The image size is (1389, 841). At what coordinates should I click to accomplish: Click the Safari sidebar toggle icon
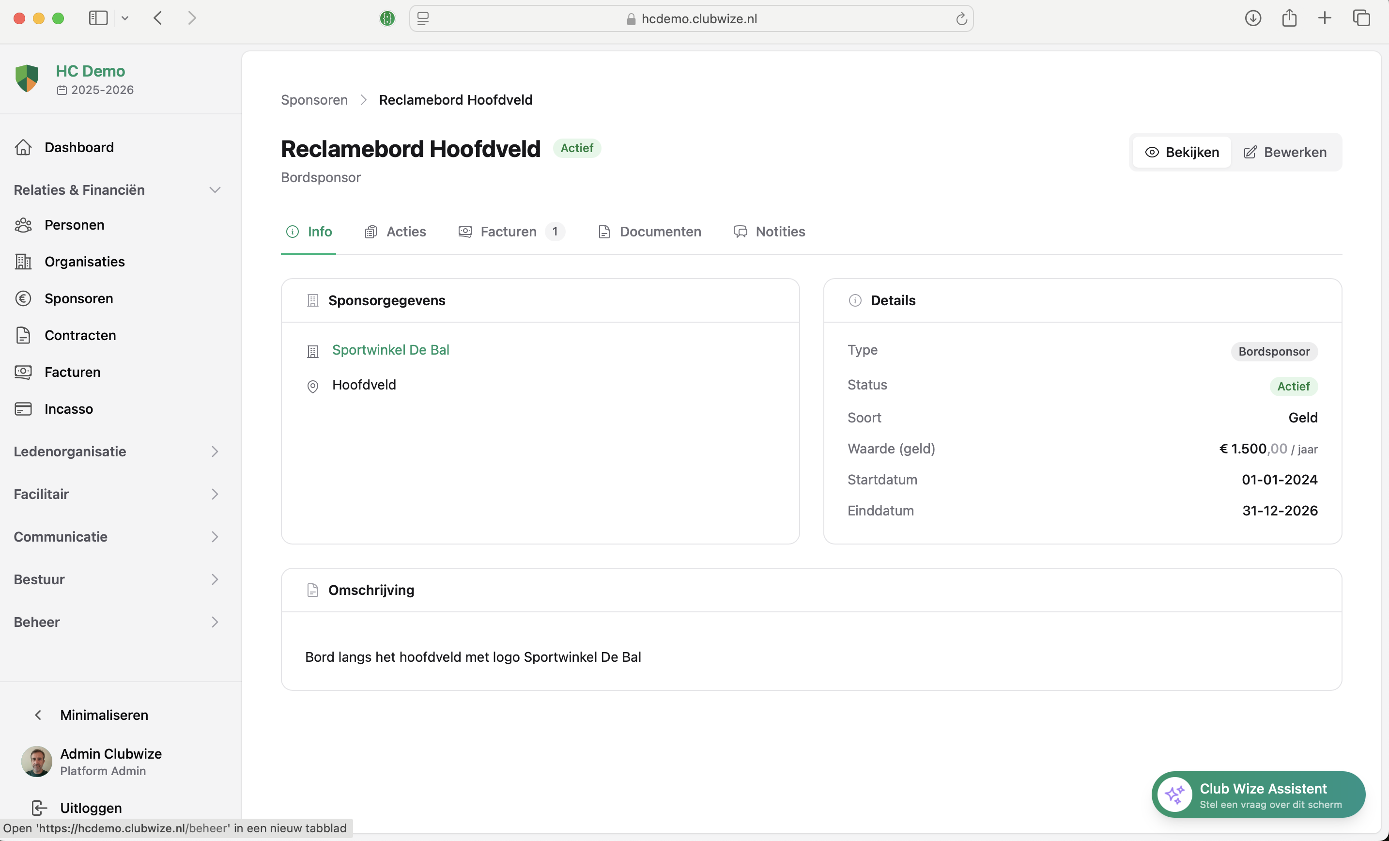point(98,18)
